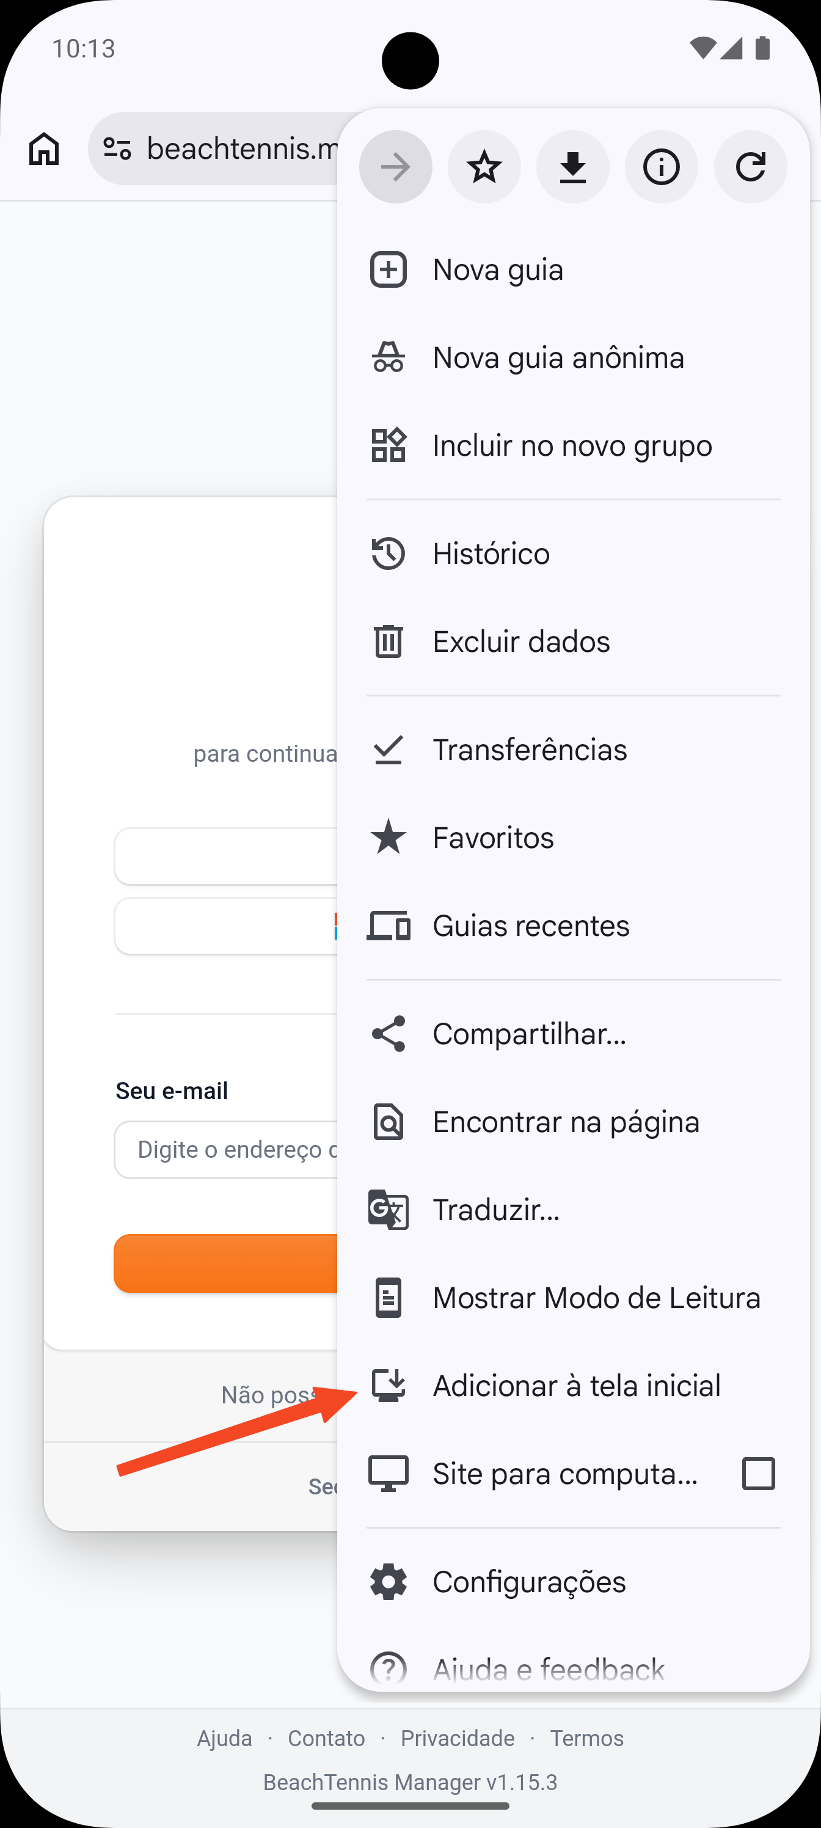Open page info using the info icon

click(660, 167)
